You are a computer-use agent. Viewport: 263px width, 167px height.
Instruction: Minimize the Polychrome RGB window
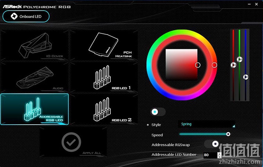click(249, 4)
